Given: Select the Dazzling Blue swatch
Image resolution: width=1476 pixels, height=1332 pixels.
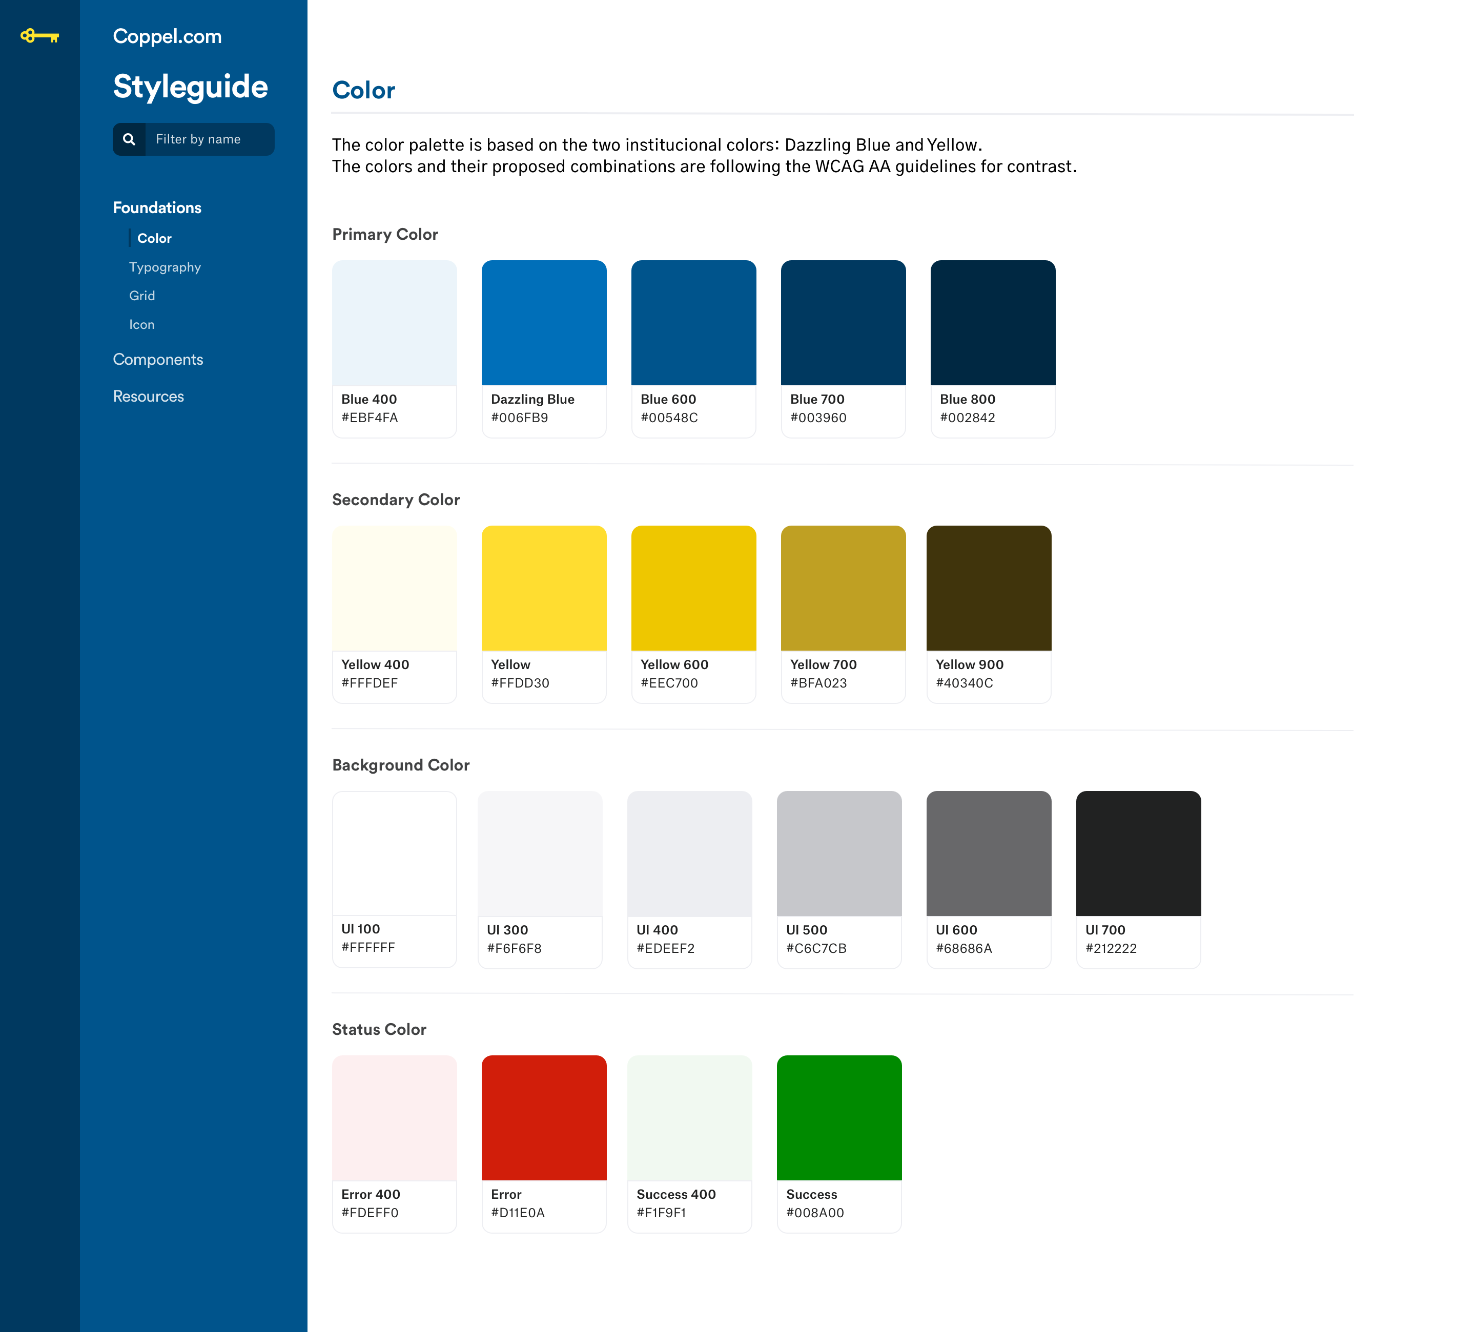Looking at the screenshot, I should pyautogui.click(x=543, y=323).
